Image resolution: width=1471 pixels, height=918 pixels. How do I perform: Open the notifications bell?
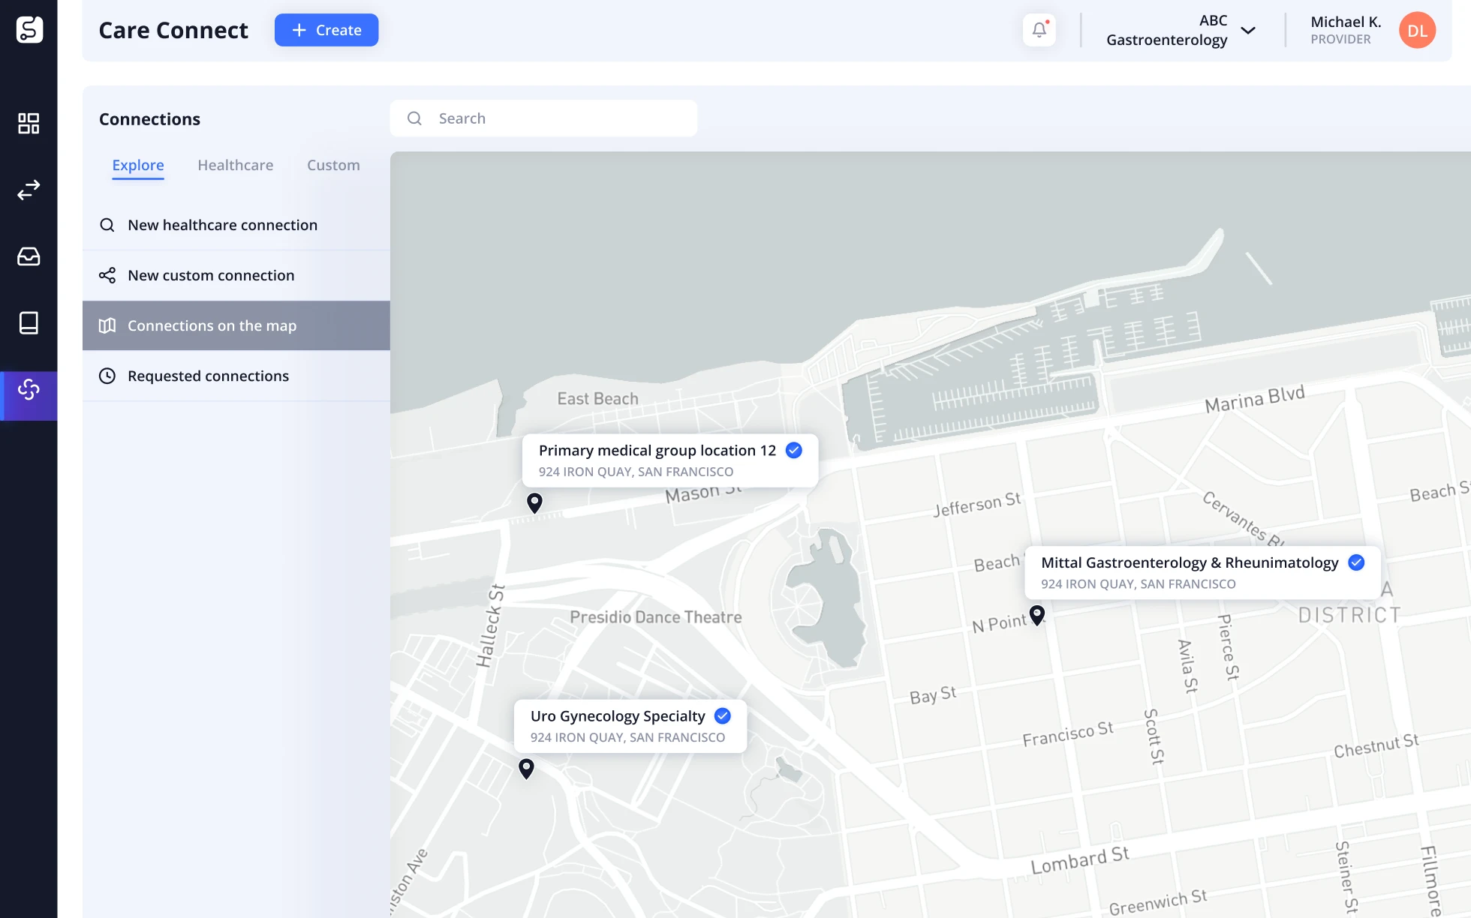[x=1039, y=30]
